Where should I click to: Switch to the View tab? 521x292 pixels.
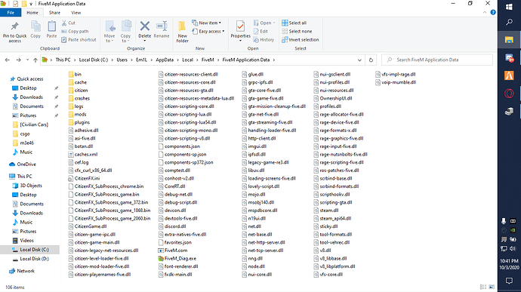pyautogui.click(x=76, y=13)
